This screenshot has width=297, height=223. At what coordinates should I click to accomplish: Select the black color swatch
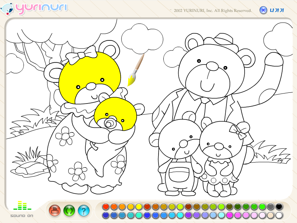[279, 207]
